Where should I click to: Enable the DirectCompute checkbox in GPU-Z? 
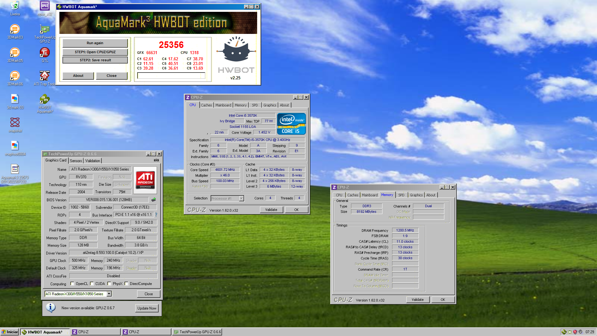tap(127, 283)
